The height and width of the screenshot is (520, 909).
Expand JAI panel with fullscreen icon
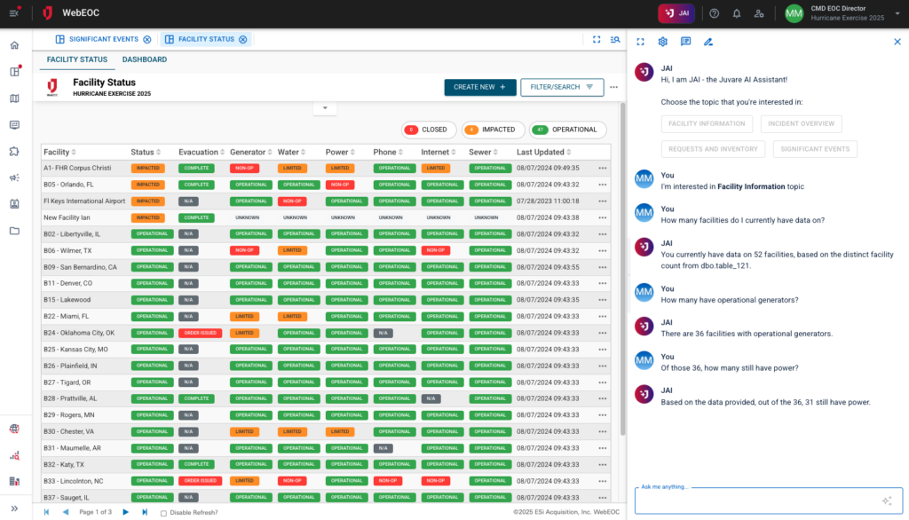641,42
